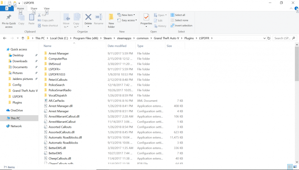
Task: Click steamapps in address breadcrumb
Action: 124,38
